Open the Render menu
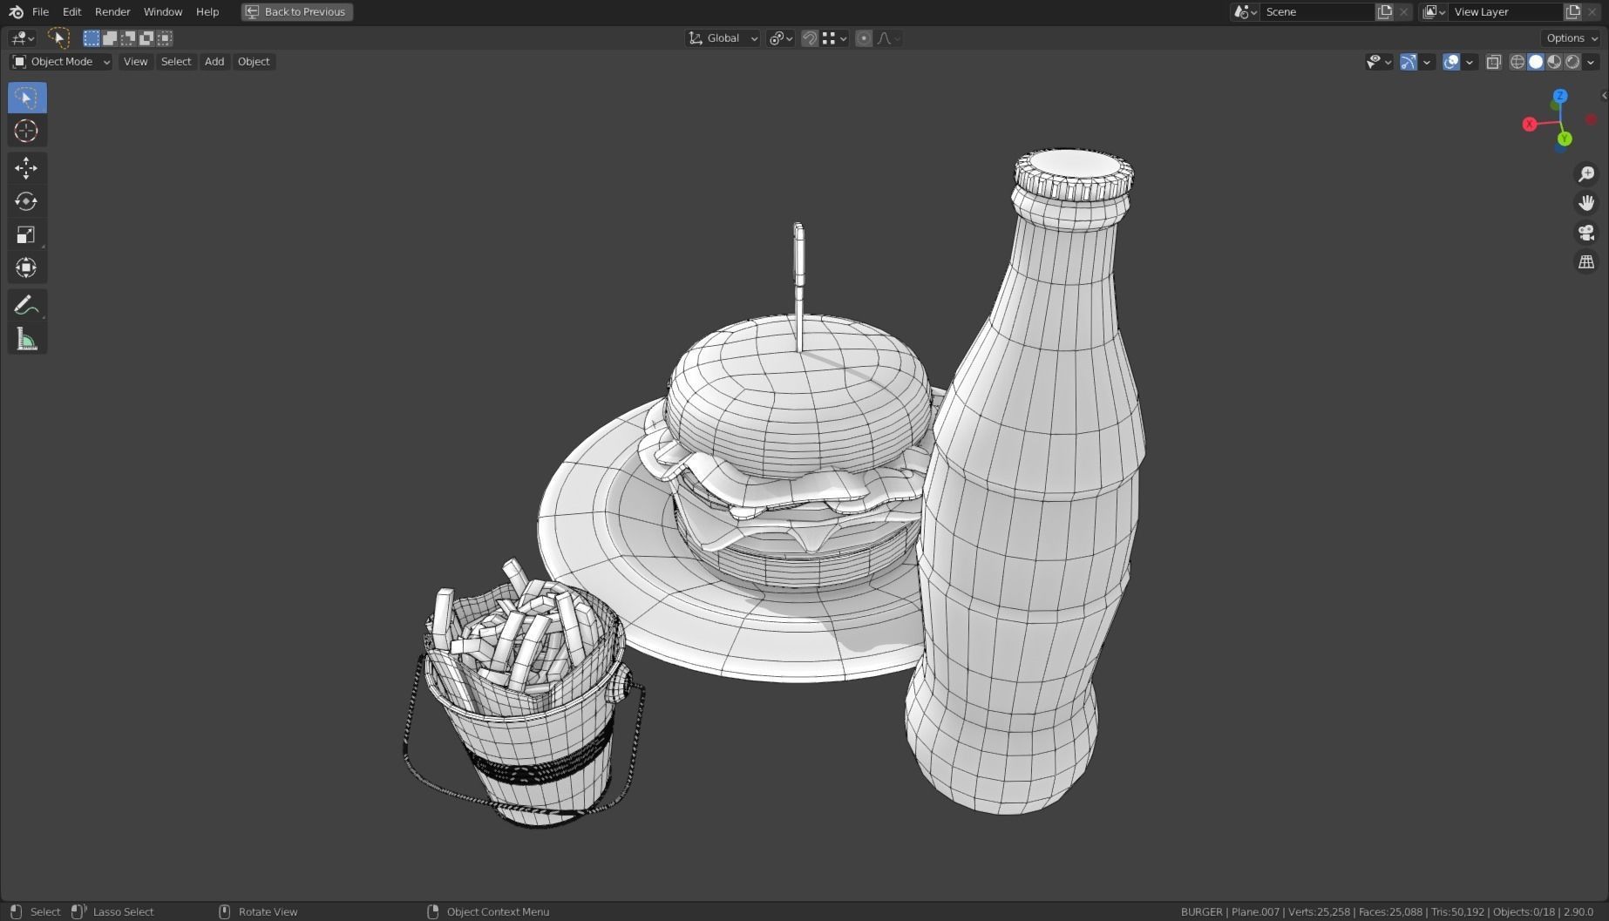Viewport: 1609px width, 921px height. 112,11
